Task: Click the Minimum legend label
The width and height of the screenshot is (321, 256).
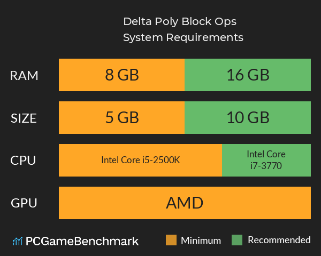Action: 201,241
